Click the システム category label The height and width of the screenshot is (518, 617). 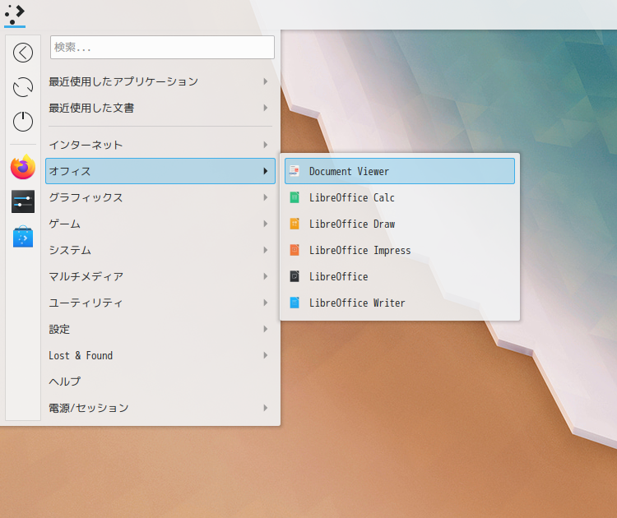70,250
